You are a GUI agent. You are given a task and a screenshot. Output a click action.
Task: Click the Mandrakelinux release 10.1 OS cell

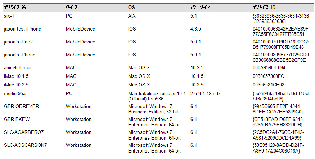pos(157,96)
